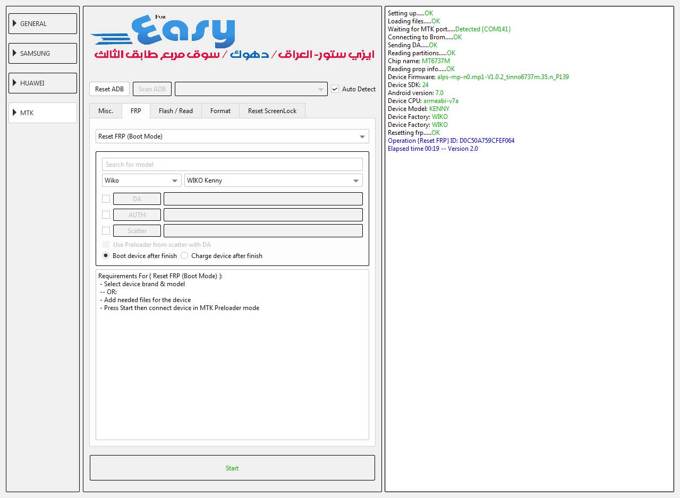
Task: Expand the HUAWEI sidebar section
Action: [42, 83]
